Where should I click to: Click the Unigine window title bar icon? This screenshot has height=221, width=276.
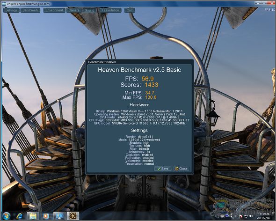tap(4, 3)
